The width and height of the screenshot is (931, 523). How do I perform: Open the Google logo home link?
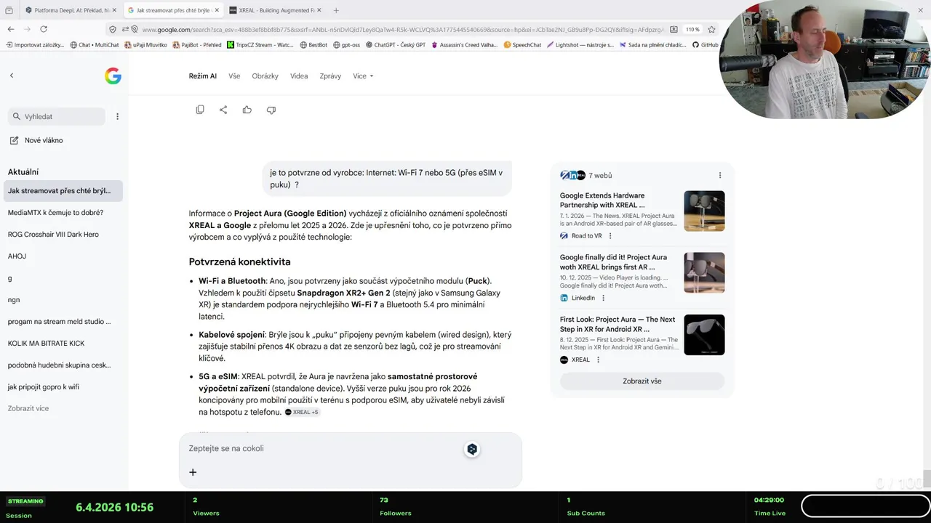pyautogui.click(x=113, y=76)
